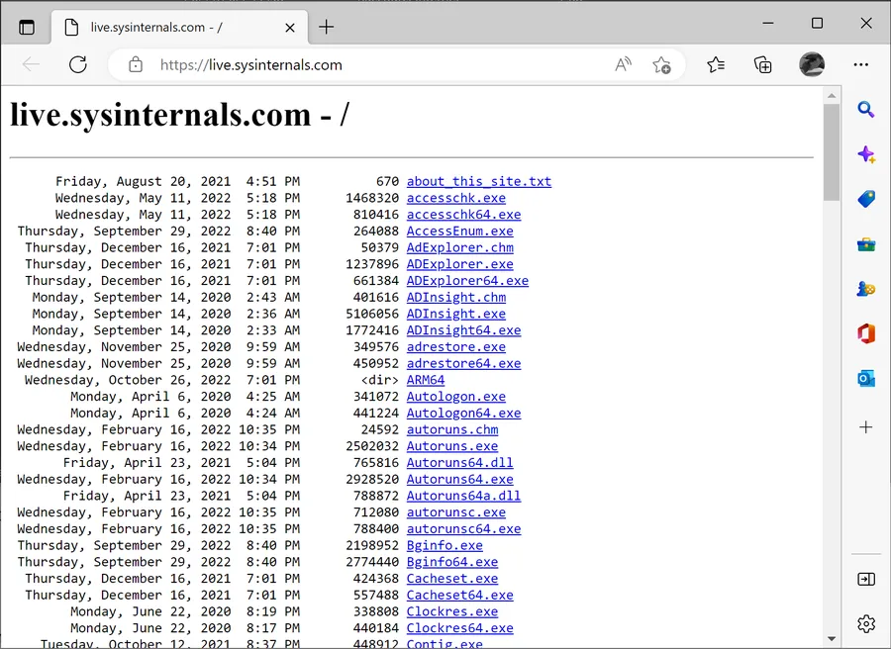Download Cacheset64.exe
This screenshot has width=891, height=649.
pos(459,595)
